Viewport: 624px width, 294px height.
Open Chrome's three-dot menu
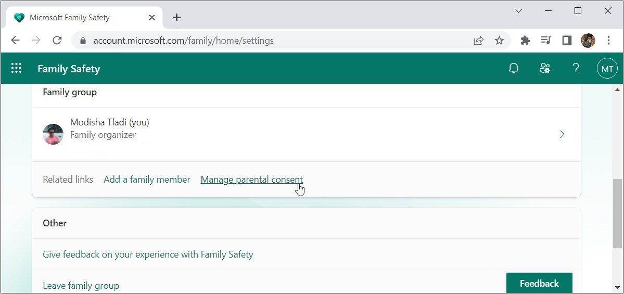click(608, 40)
